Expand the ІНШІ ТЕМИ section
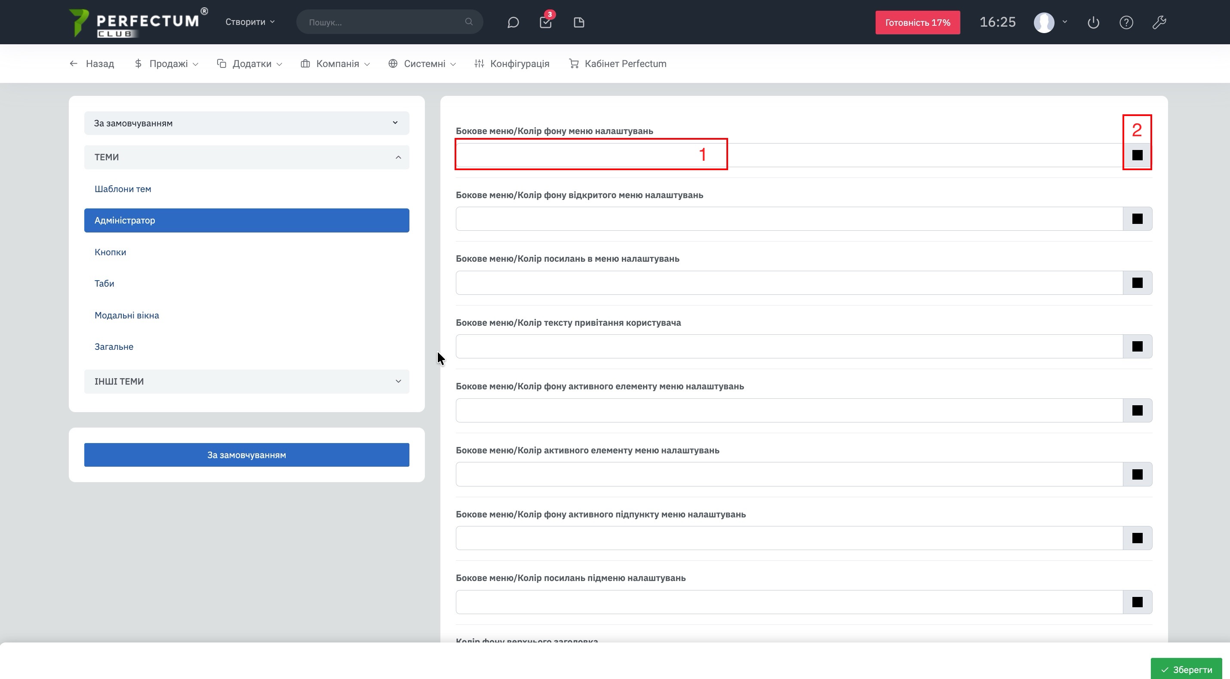 (x=246, y=381)
